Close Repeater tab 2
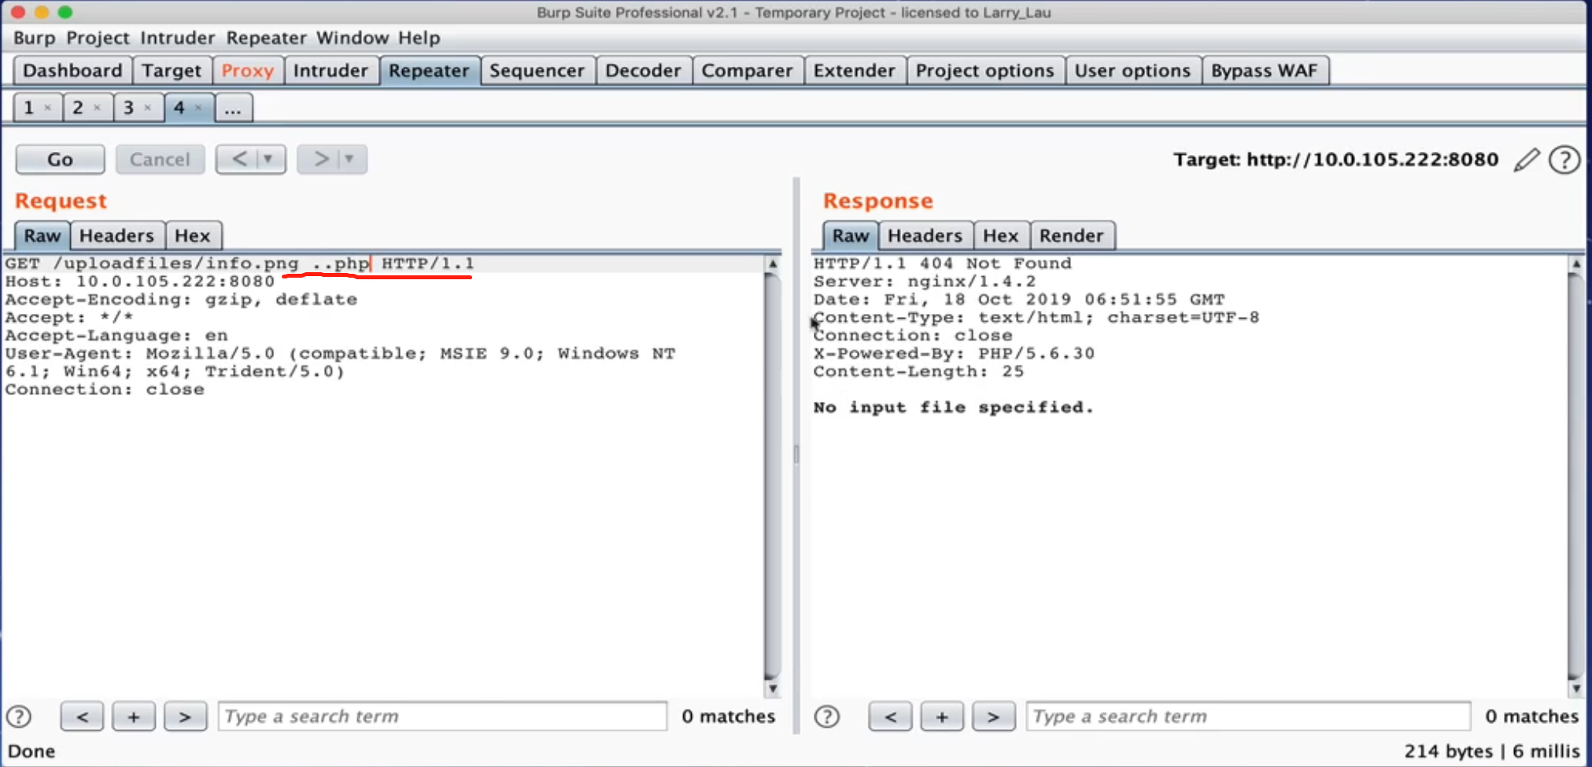The width and height of the screenshot is (1592, 767). [98, 108]
